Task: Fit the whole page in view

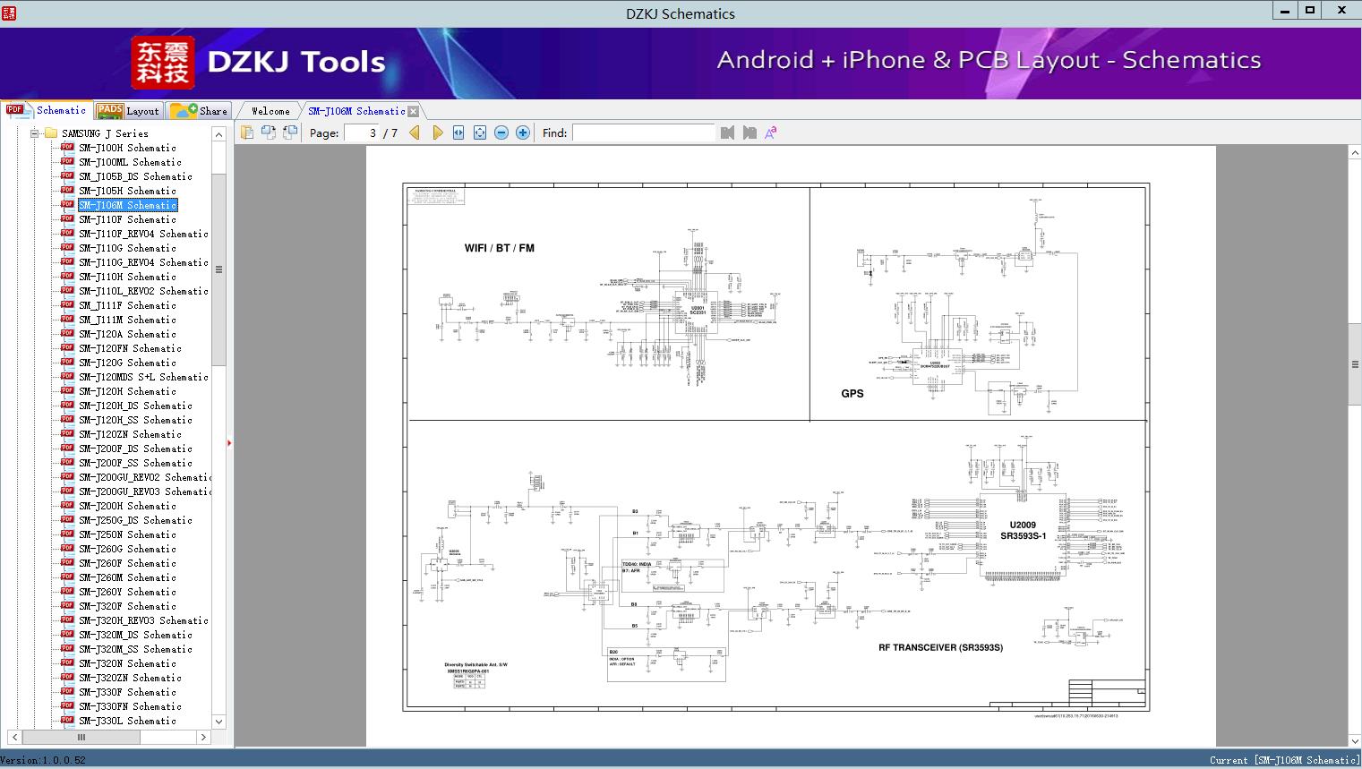Action: point(480,132)
